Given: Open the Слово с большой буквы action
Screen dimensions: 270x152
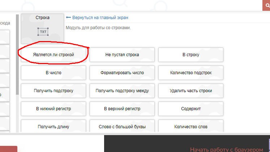Looking at the screenshot, I should (x=122, y=126).
